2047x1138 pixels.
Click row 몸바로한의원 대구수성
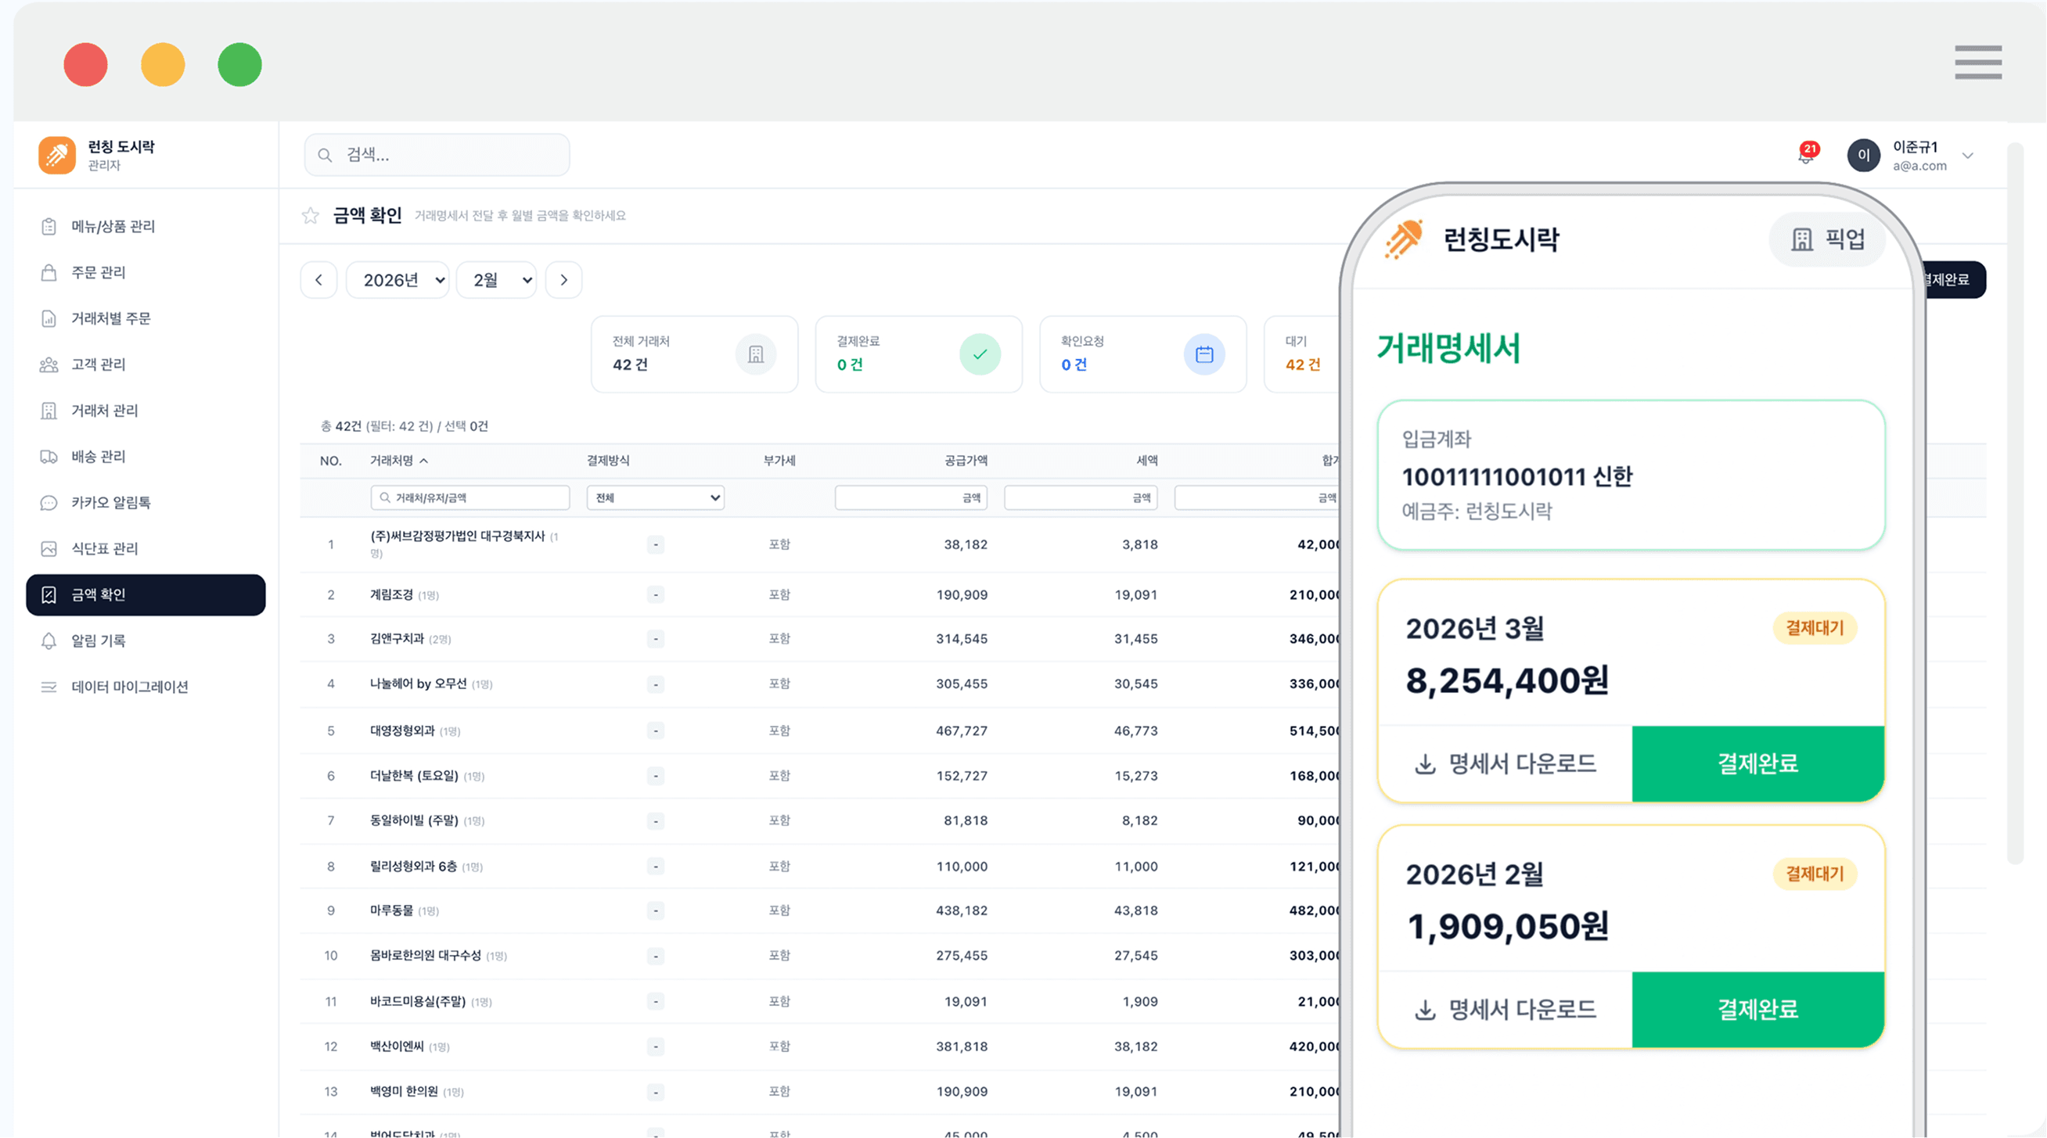pos(820,956)
